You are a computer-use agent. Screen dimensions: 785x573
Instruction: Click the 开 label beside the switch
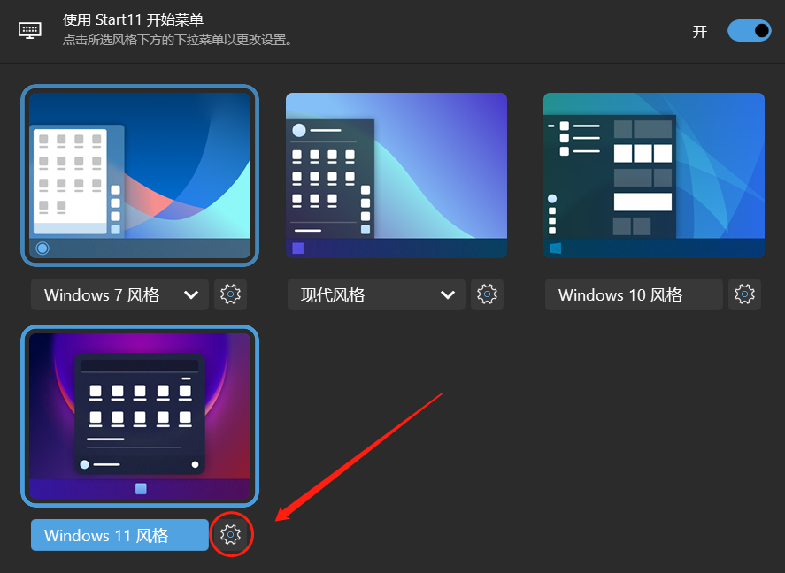[x=699, y=32]
